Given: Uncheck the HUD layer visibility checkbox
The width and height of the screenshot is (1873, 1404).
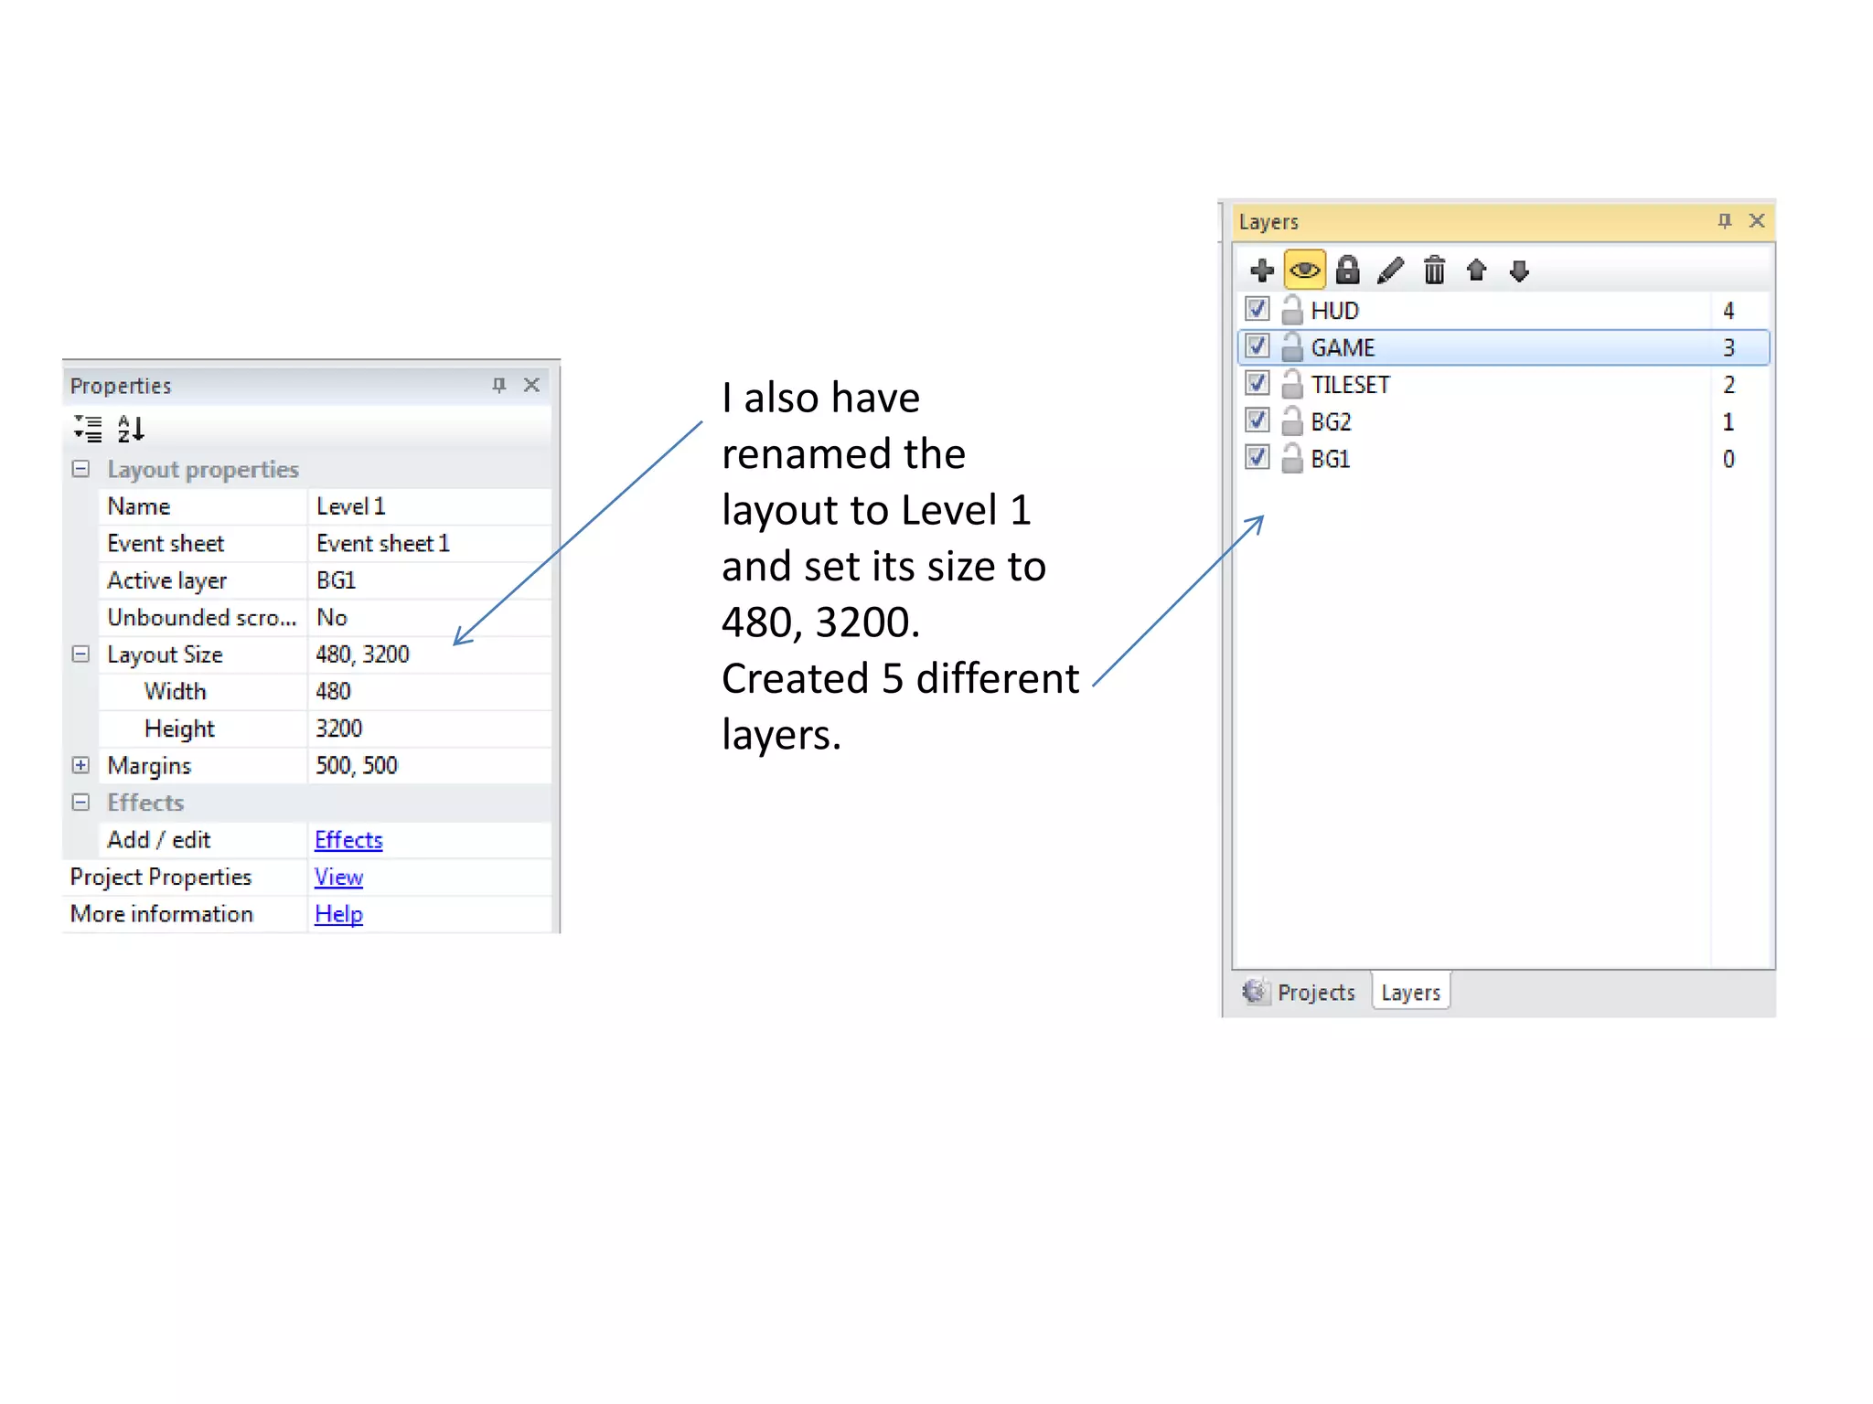Looking at the screenshot, I should click(x=1258, y=309).
